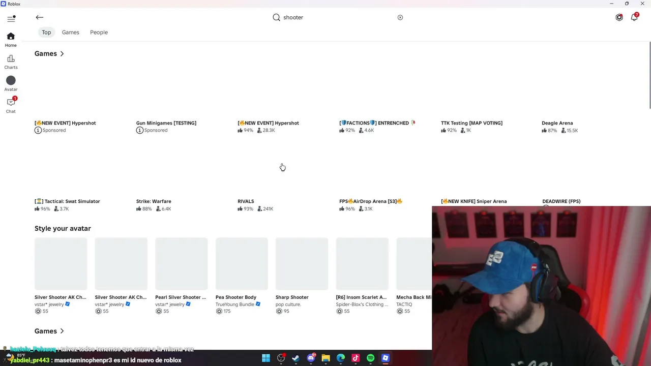
Task: Open the Hypershot game rated 94%
Action: [269, 123]
